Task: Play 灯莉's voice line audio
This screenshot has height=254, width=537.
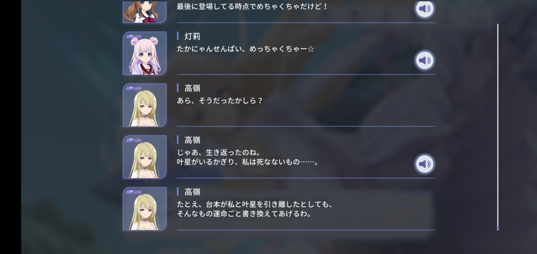Action: (424, 60)
